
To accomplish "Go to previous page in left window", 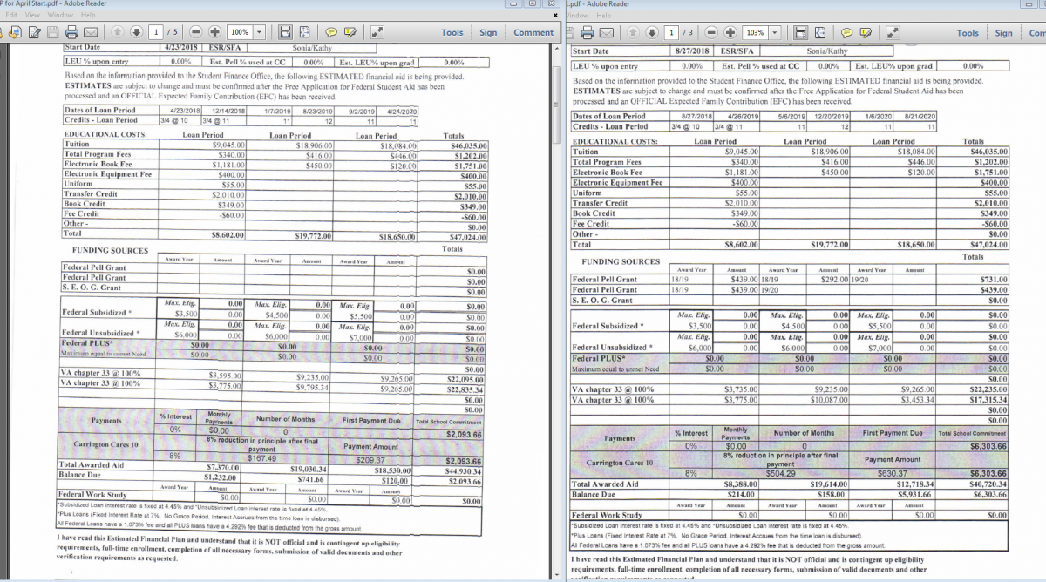I will [x=119, y=32].
